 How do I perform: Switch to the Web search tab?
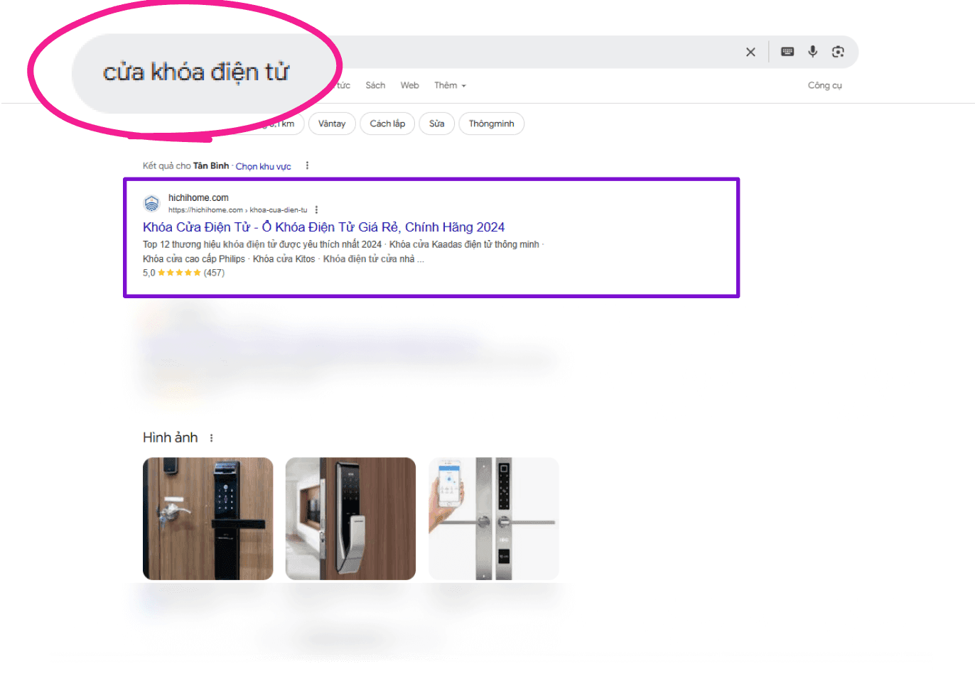409,85
